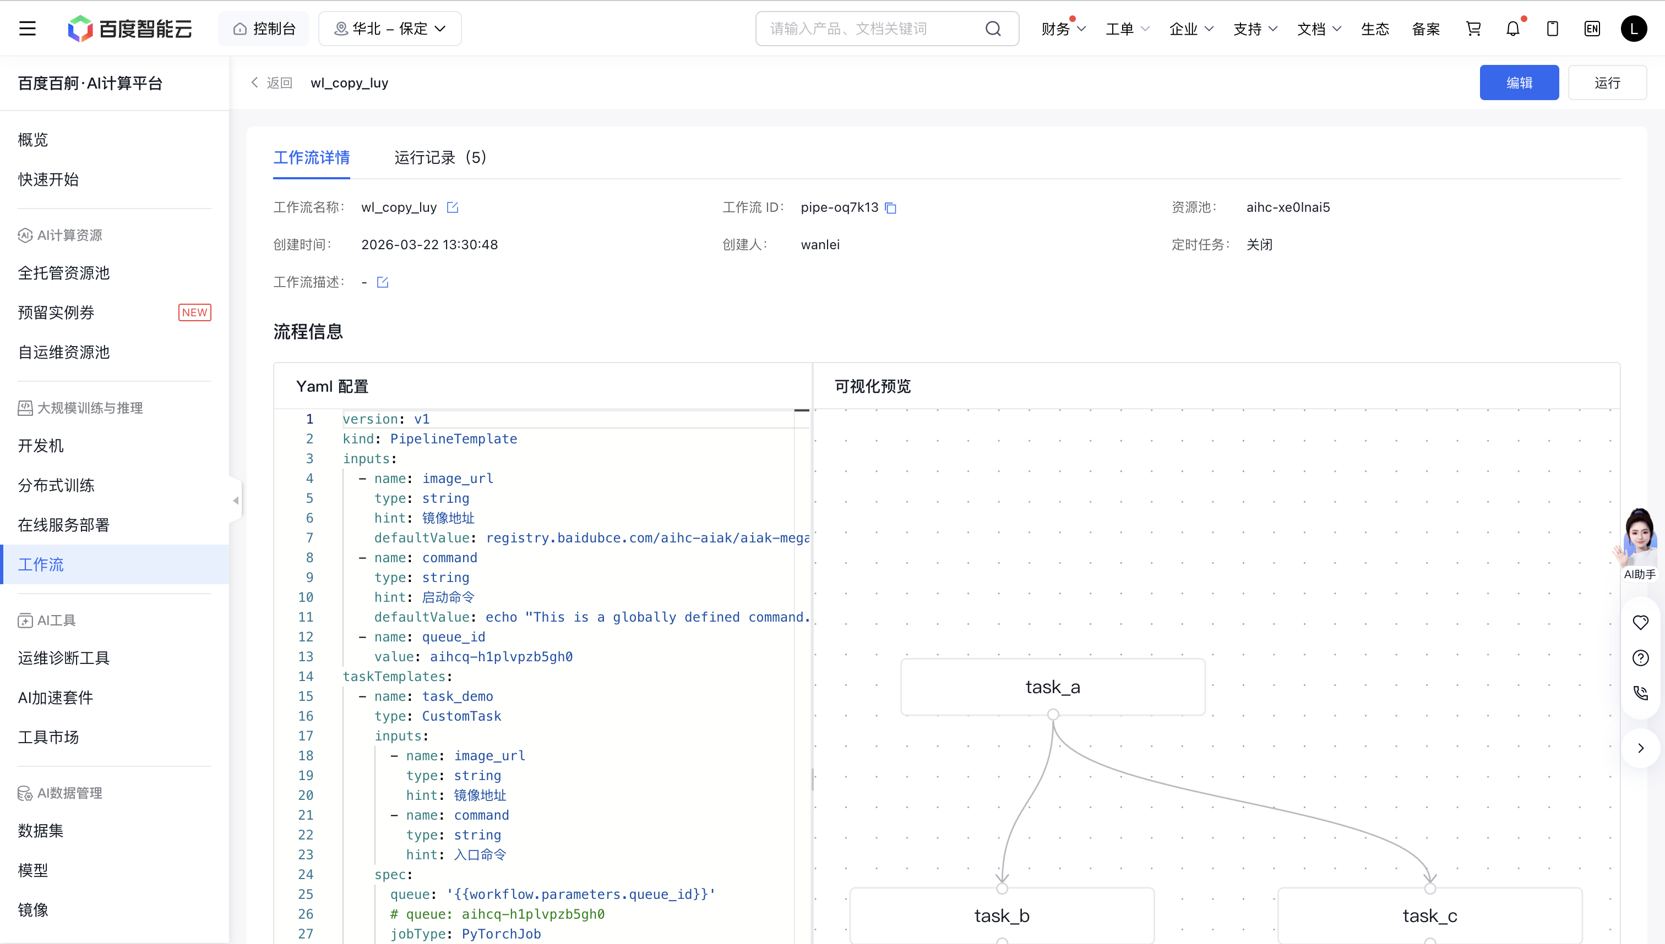Screen dimensions: 1665x944
Task: Switch language with the EN icon
Action: pos(1592,29)
